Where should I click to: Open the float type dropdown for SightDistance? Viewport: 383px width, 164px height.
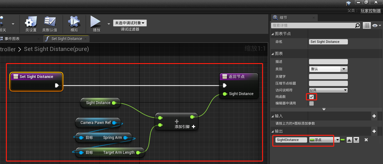(324, 140)
